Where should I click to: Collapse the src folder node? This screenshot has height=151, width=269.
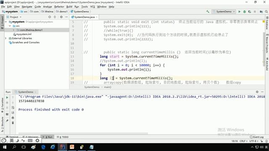pos(10,26)
